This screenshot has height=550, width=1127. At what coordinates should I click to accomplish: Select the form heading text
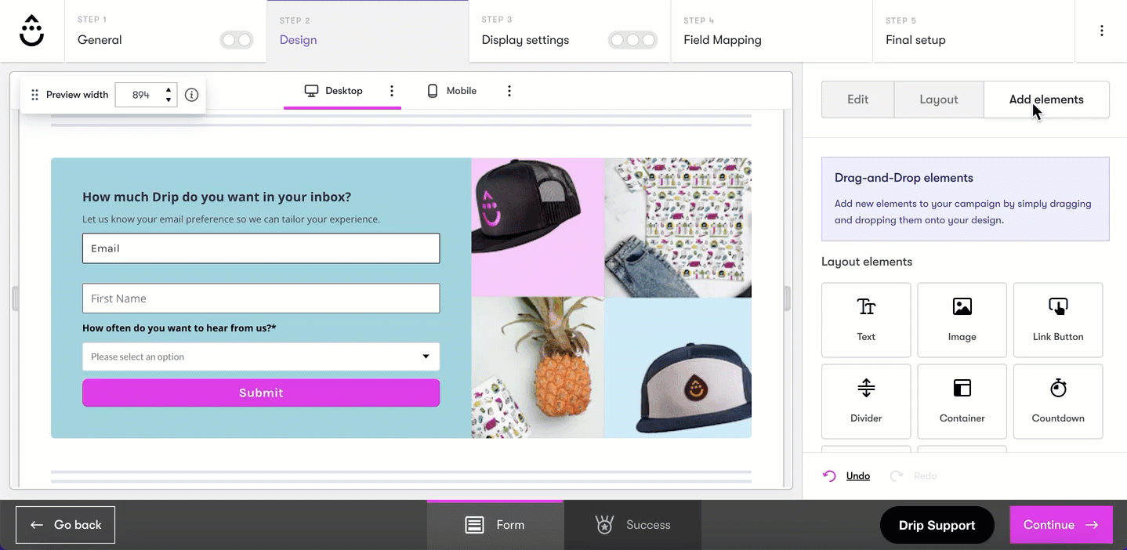tap(217, 197)
